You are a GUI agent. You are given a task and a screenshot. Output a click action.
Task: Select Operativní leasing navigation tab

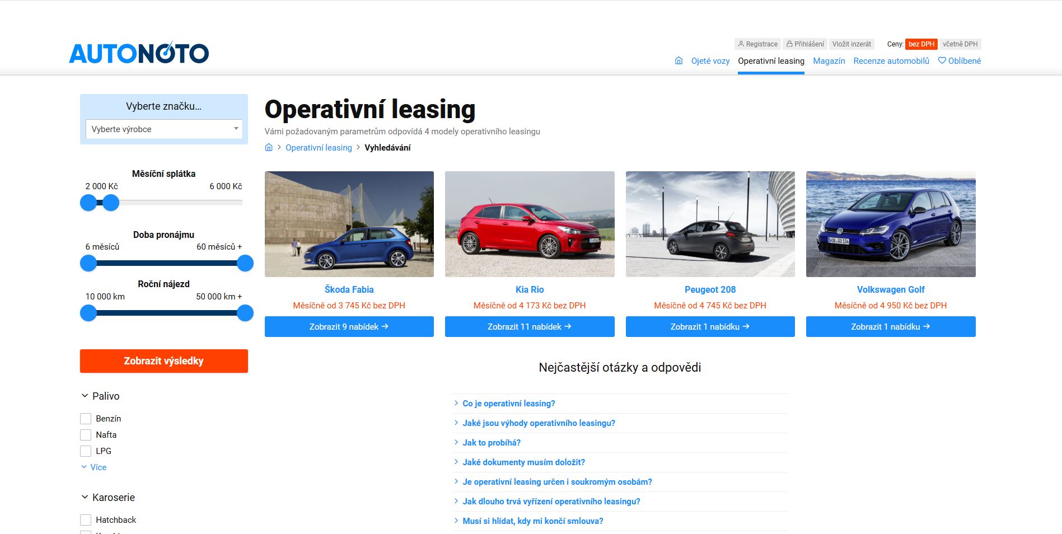click(771, 60)
